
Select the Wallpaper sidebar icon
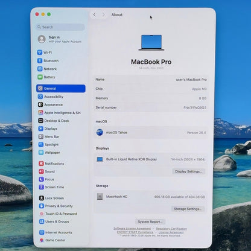(41, 153)
